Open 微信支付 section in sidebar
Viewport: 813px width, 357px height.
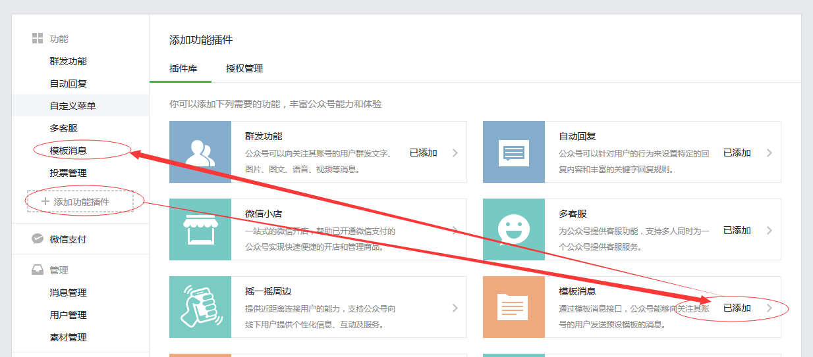point(68,239)
